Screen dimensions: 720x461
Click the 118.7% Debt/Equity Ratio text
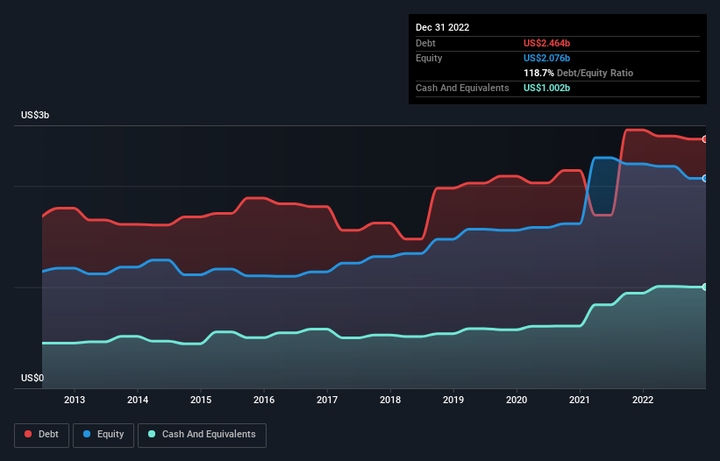(x=579, y=73)
